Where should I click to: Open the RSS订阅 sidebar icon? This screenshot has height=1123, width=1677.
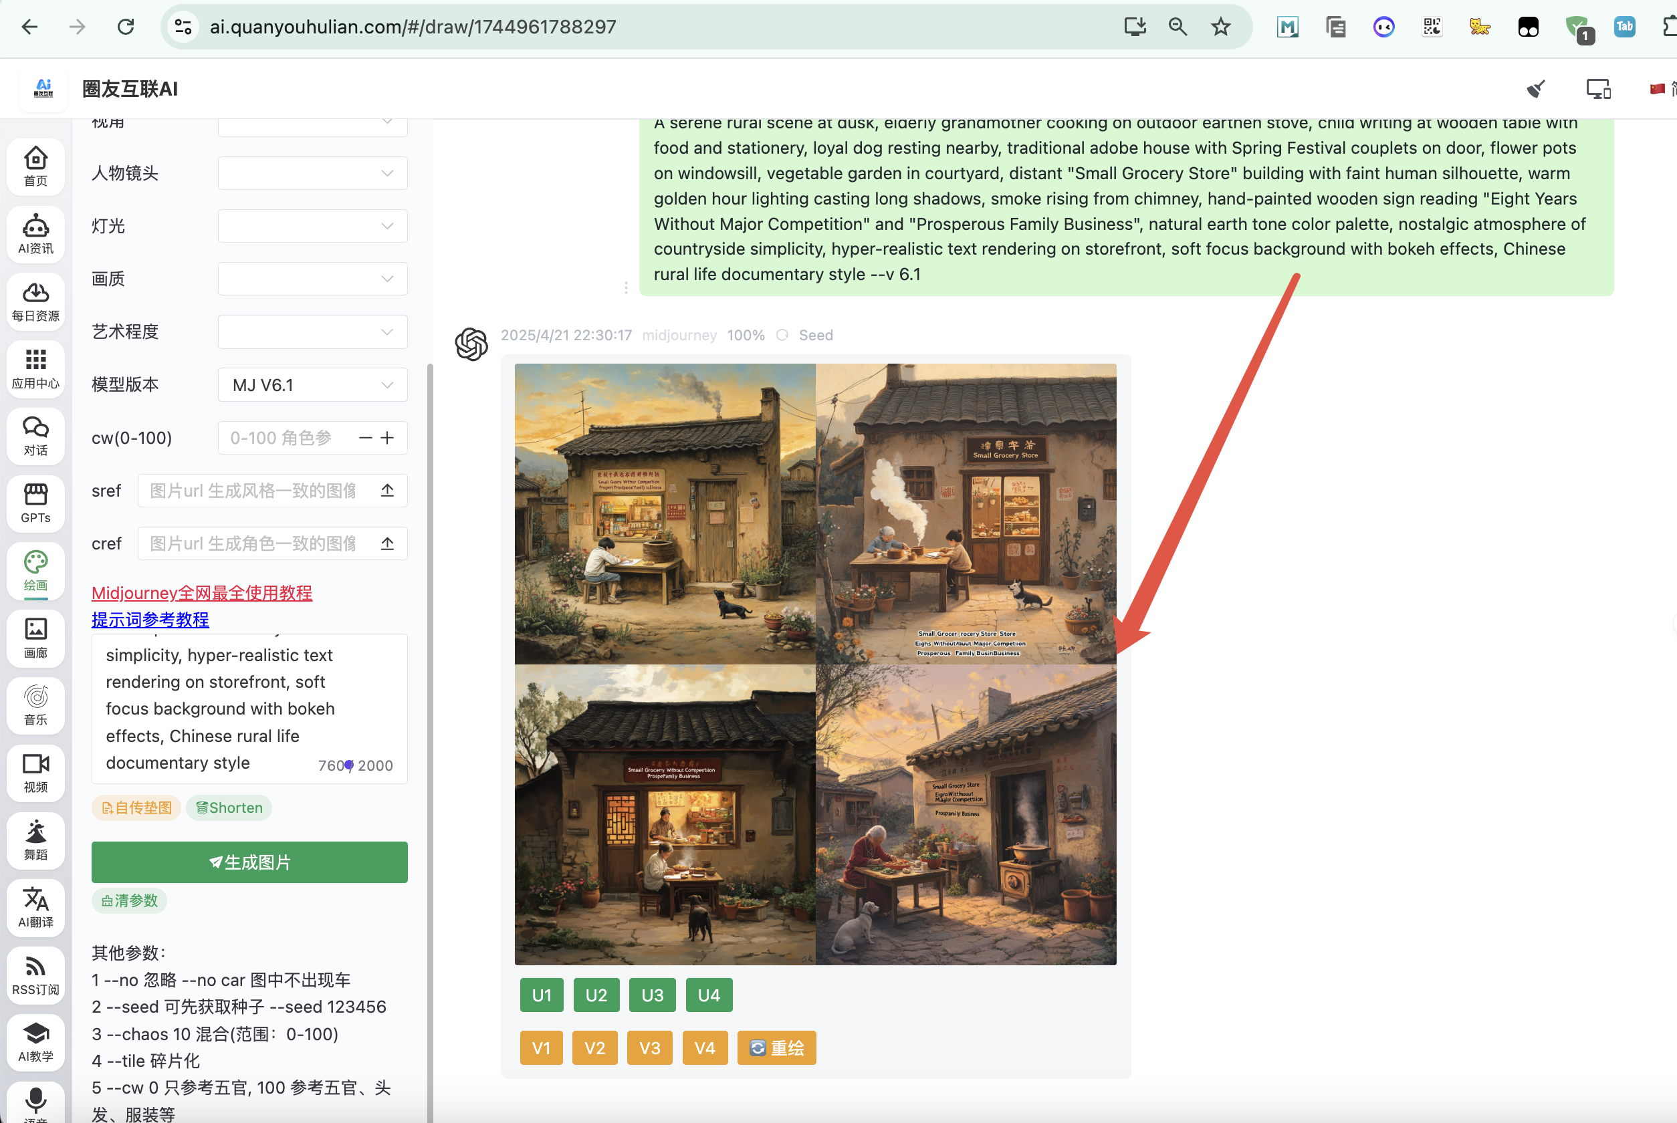(x=35, y=974)
